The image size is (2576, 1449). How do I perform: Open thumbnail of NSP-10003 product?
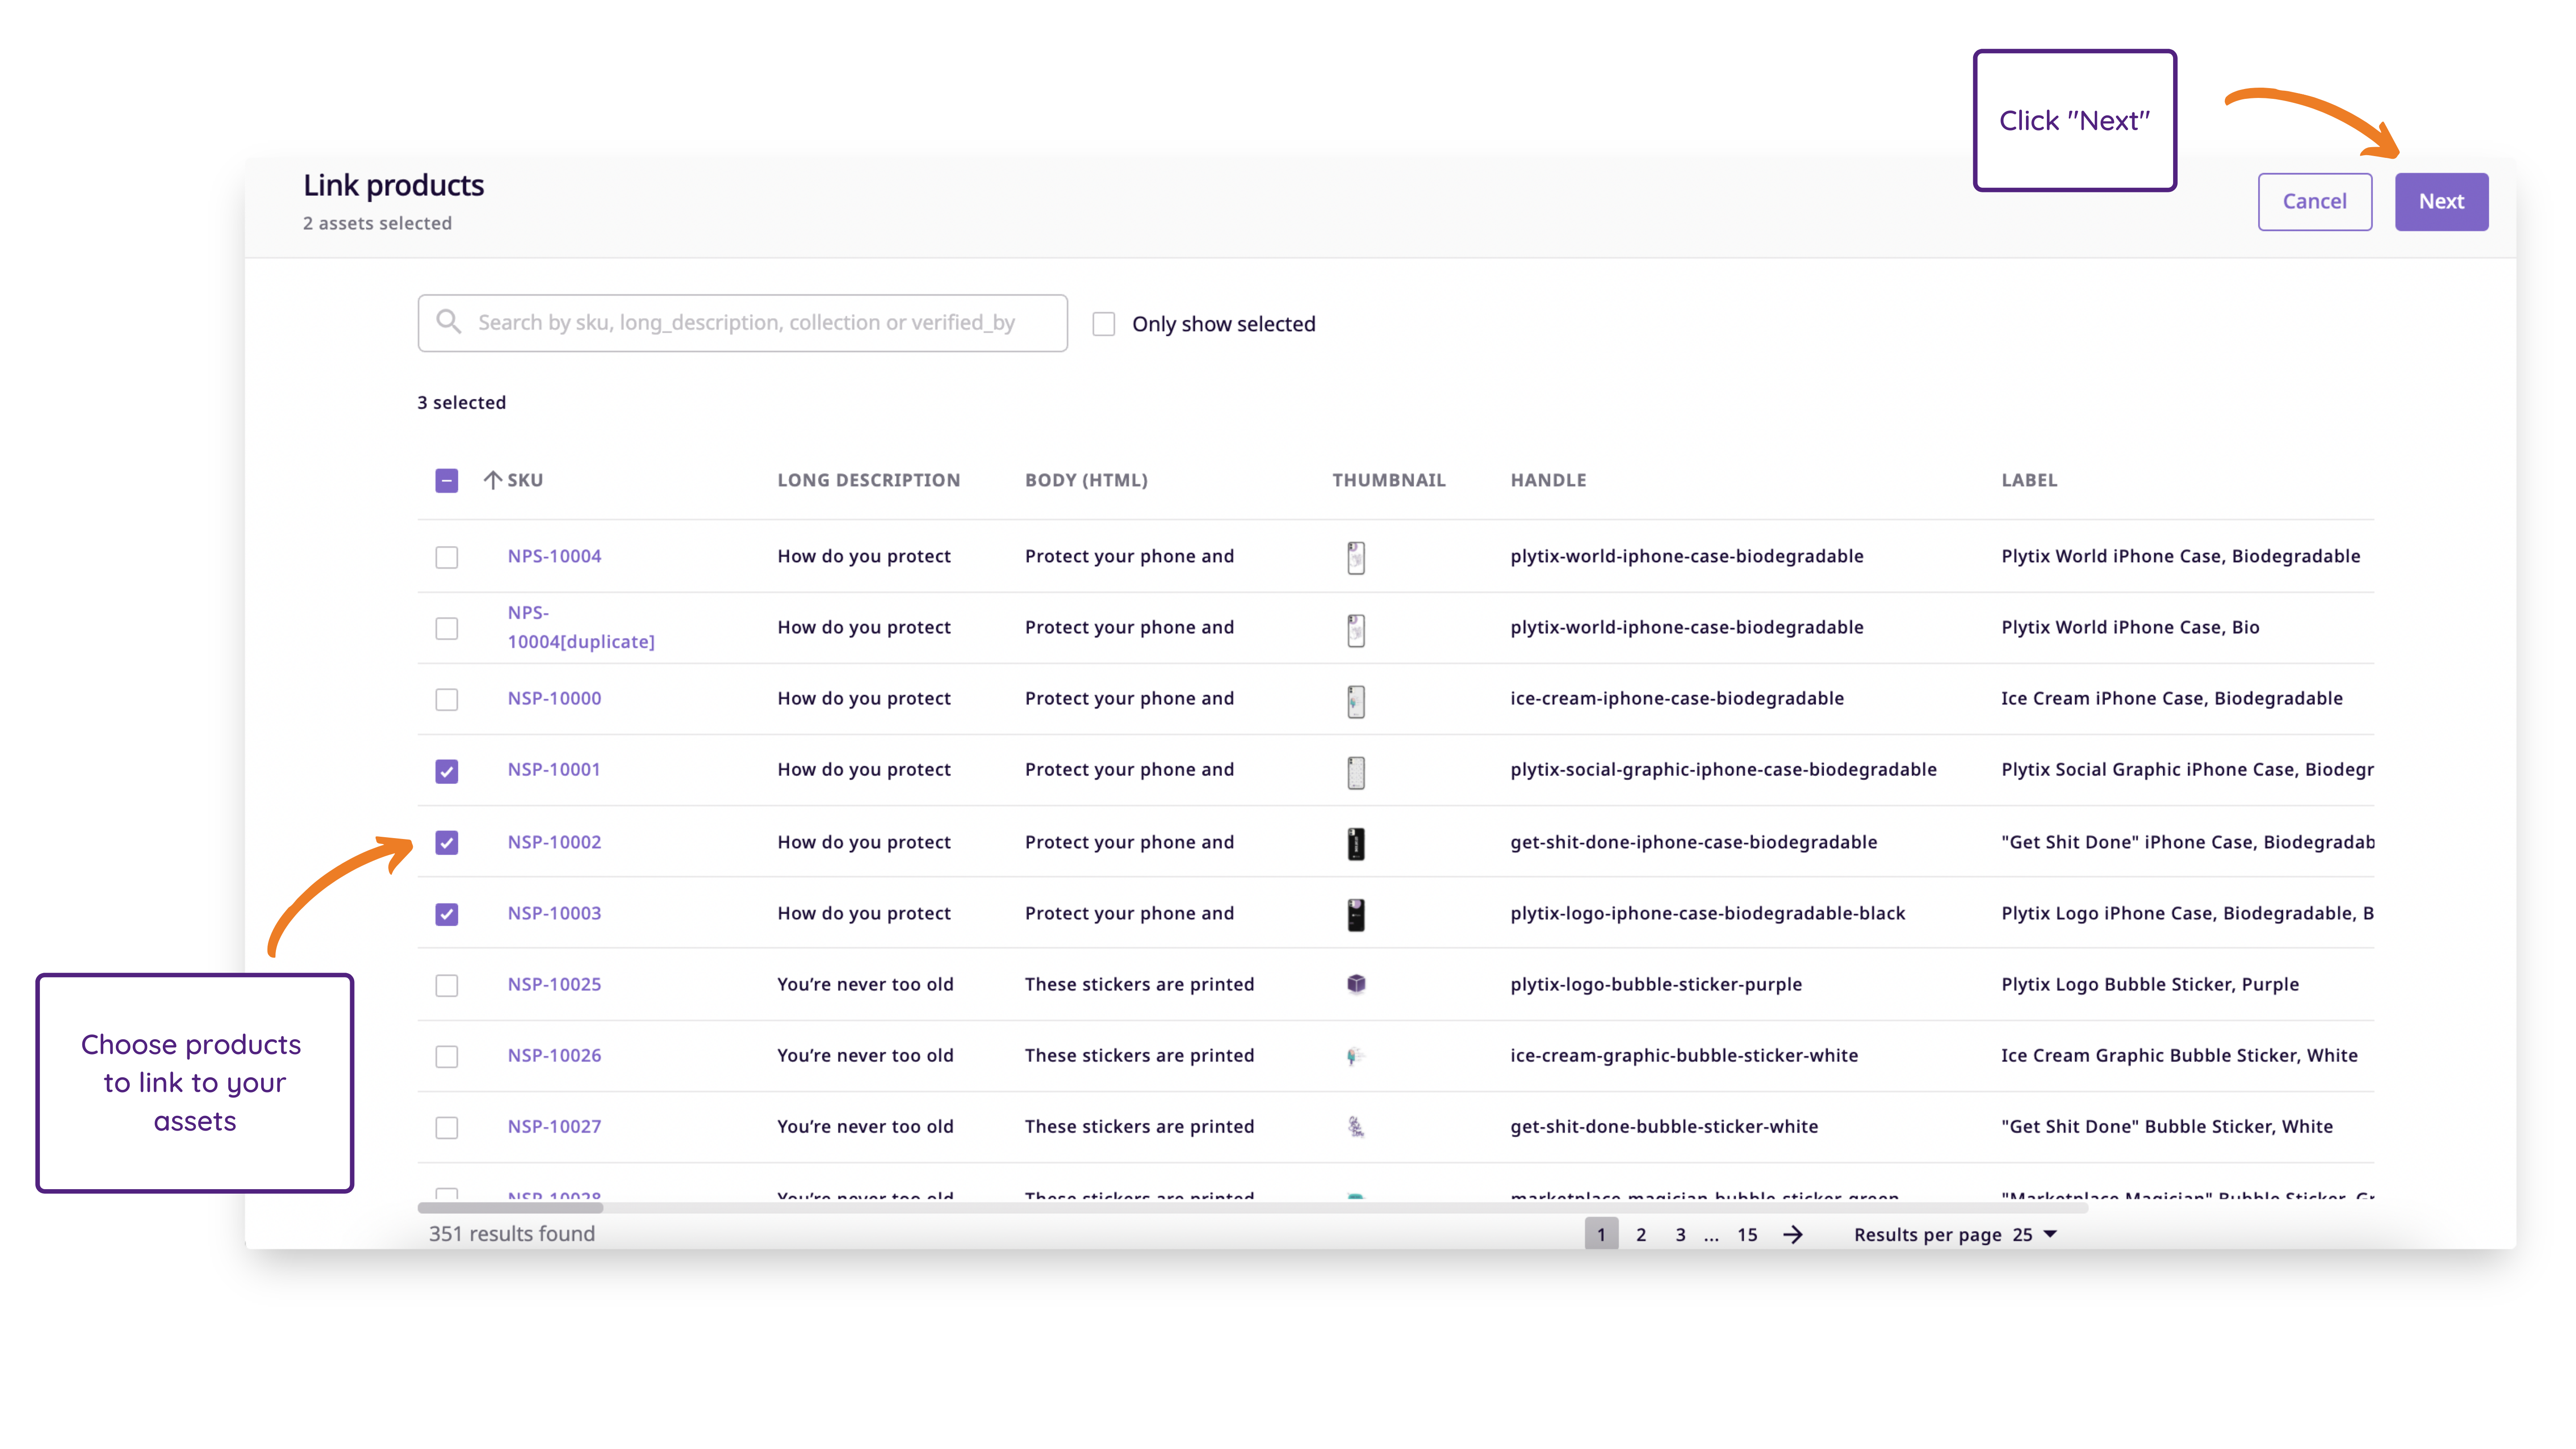pyautogui.click(x=1356, y=914)
